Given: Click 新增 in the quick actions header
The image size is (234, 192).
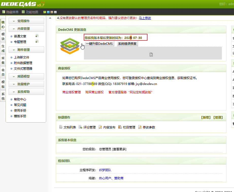Looking at the screenshot, I should pos(206,117).
